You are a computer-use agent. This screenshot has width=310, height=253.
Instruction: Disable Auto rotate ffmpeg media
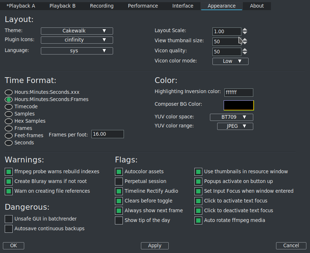(198, 220)
